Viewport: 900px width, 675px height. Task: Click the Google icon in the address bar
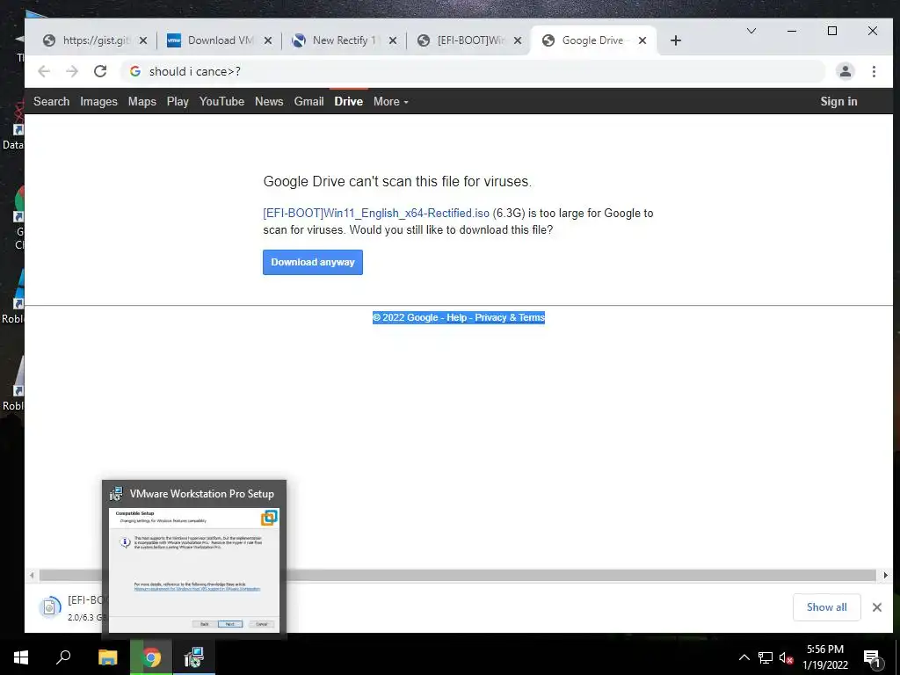tap(135, 71)
